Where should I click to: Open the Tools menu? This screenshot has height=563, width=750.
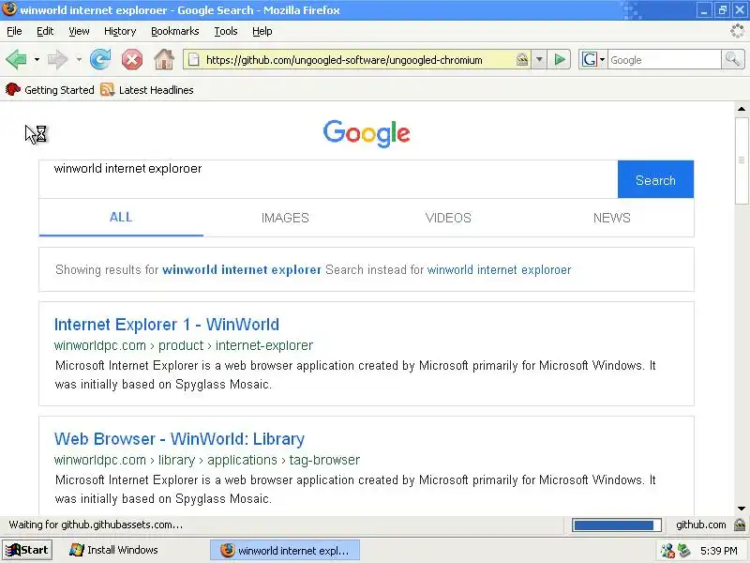[226, 31]
